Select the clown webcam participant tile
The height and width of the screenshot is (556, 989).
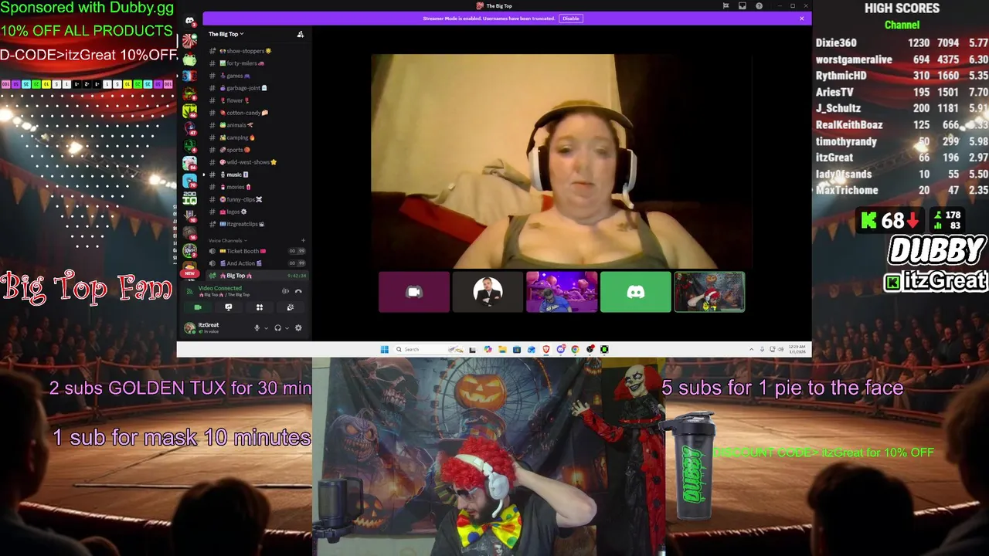click(709, 292)
